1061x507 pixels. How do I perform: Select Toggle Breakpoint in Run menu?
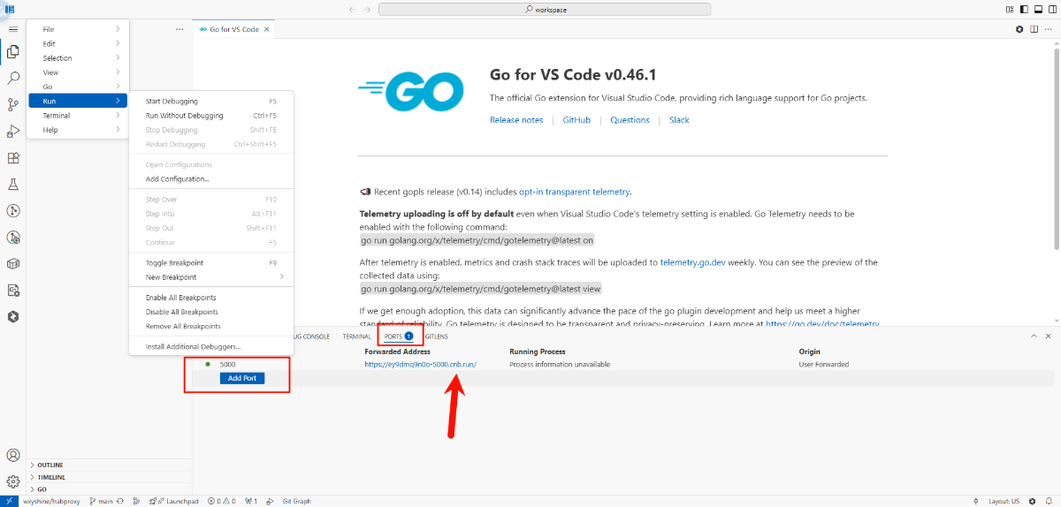[174, 263]
